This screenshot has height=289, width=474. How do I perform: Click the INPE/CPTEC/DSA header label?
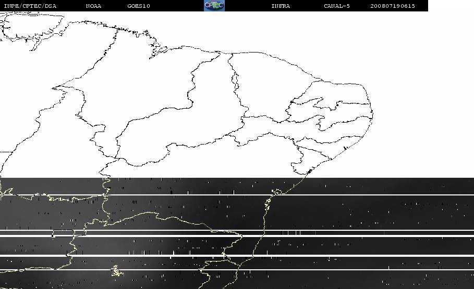click(30, 6)
